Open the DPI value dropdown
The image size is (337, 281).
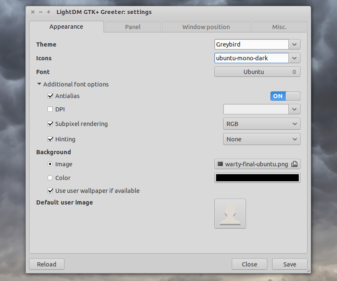pos(295,109)
